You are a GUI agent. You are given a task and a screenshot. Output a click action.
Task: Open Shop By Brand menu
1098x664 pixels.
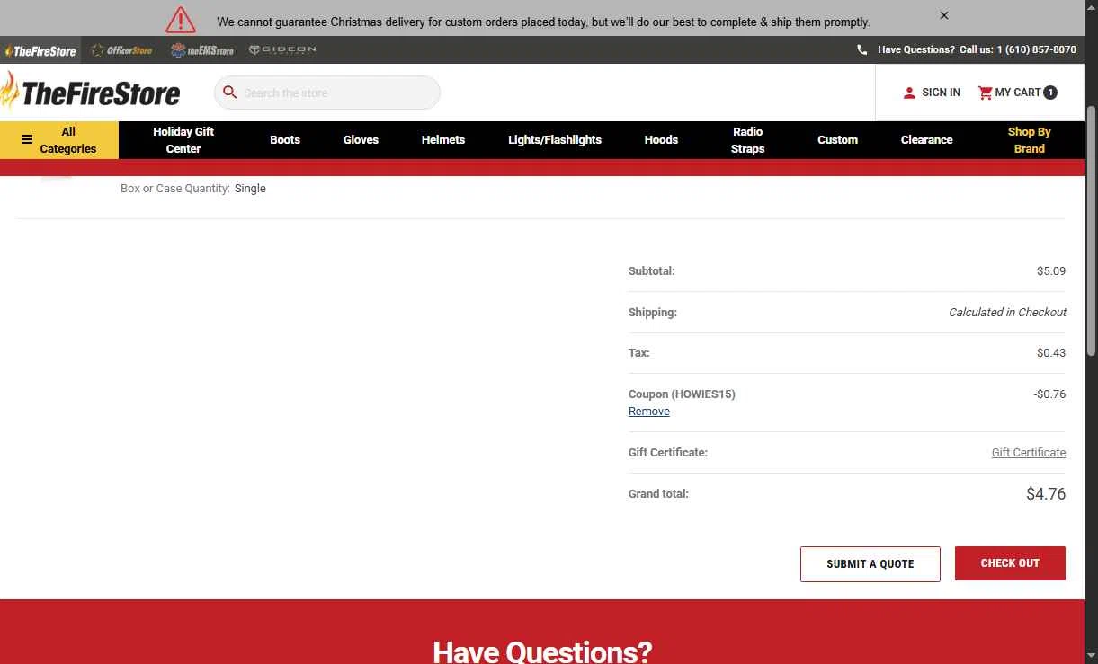(1030, 140)
